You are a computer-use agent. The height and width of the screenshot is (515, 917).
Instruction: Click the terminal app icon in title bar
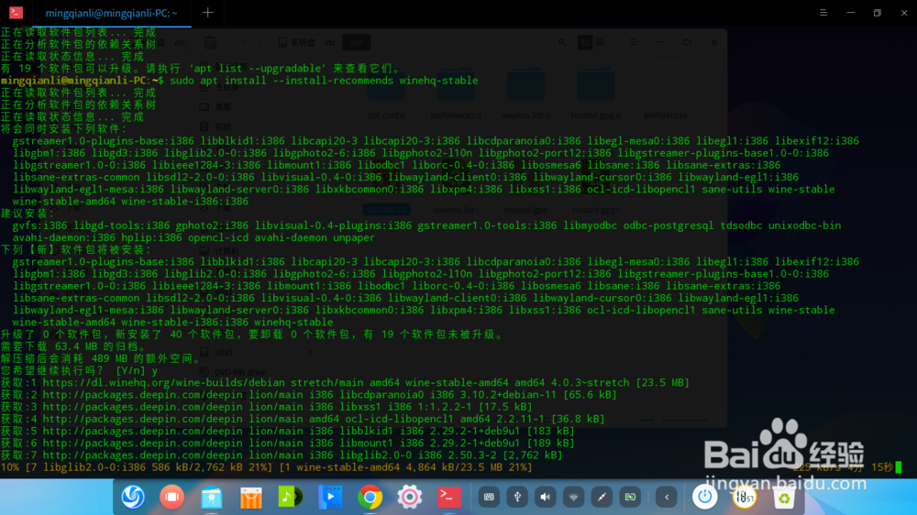point(16,12)
